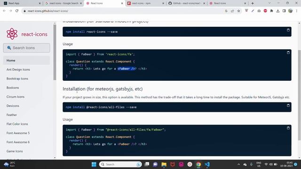
Task: Copy the @react-icons/all-files install command
Action: pos(288,105)
